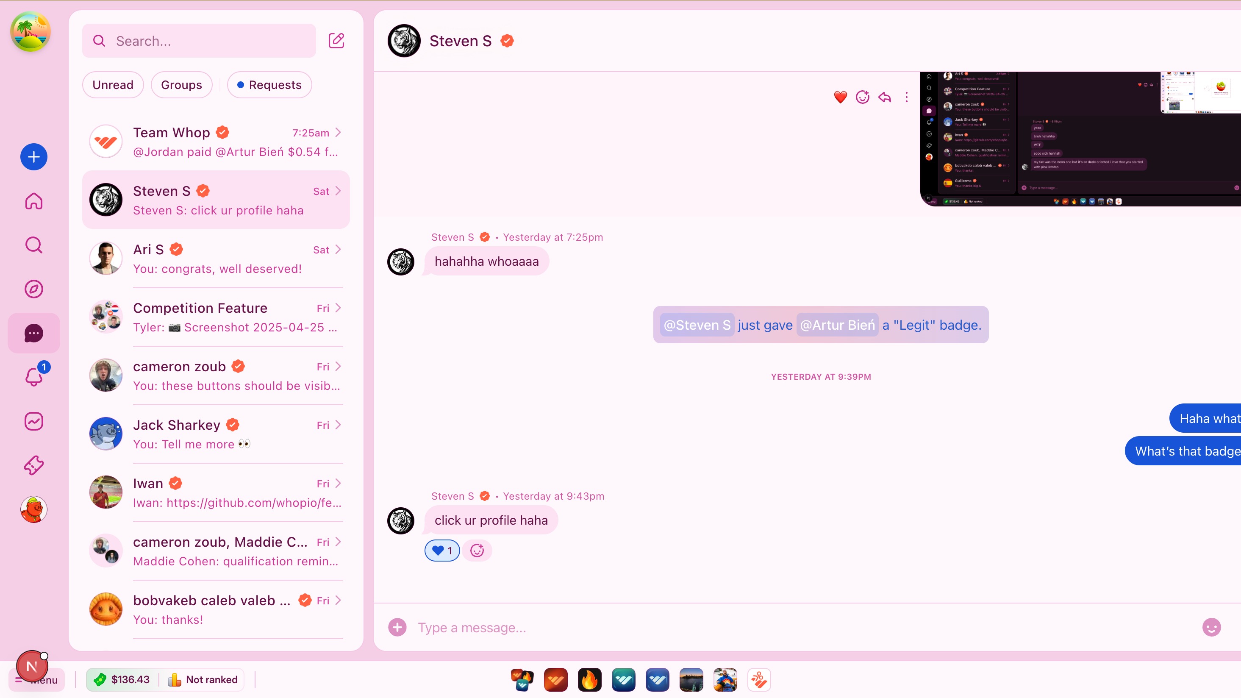Toggle the Groups filter
The image size is (1241, 698).
tap(181, 85)
